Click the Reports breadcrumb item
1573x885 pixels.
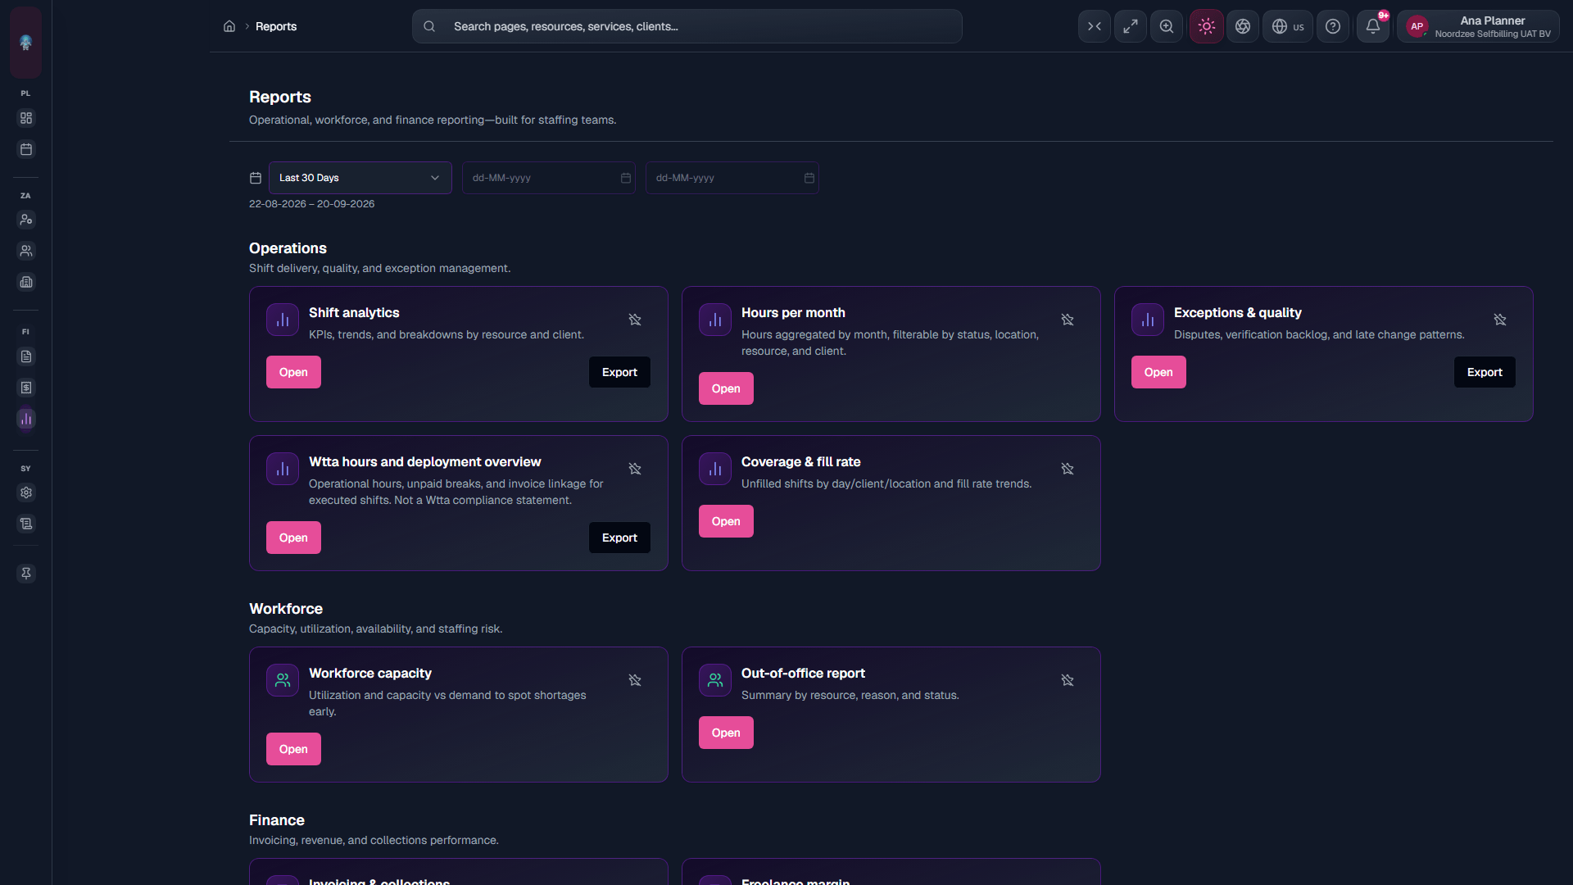pos(276,26)
